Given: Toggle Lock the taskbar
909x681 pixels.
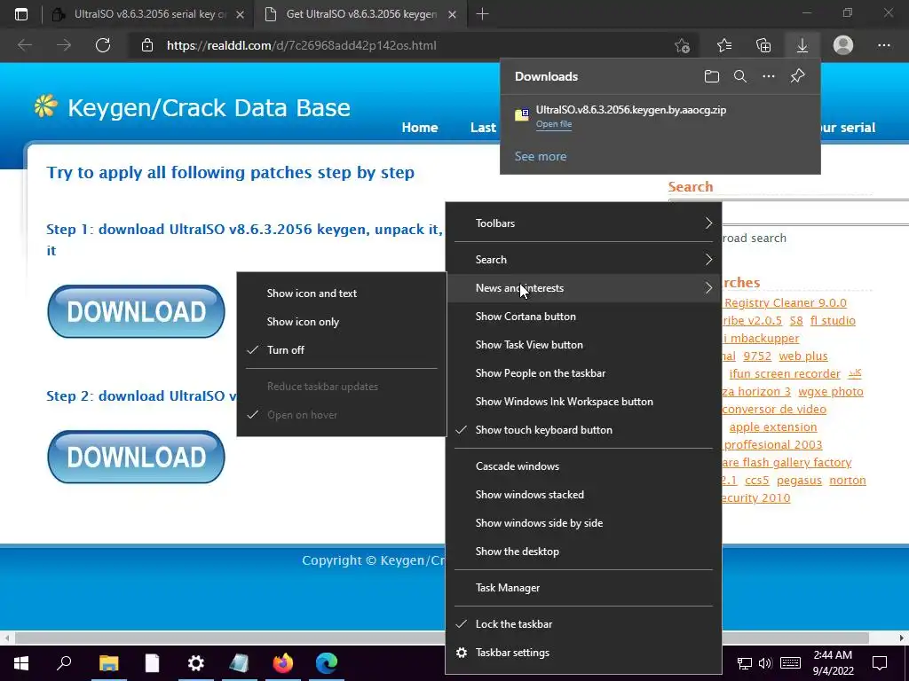Looking at the screenshot, I should (583, 623).
